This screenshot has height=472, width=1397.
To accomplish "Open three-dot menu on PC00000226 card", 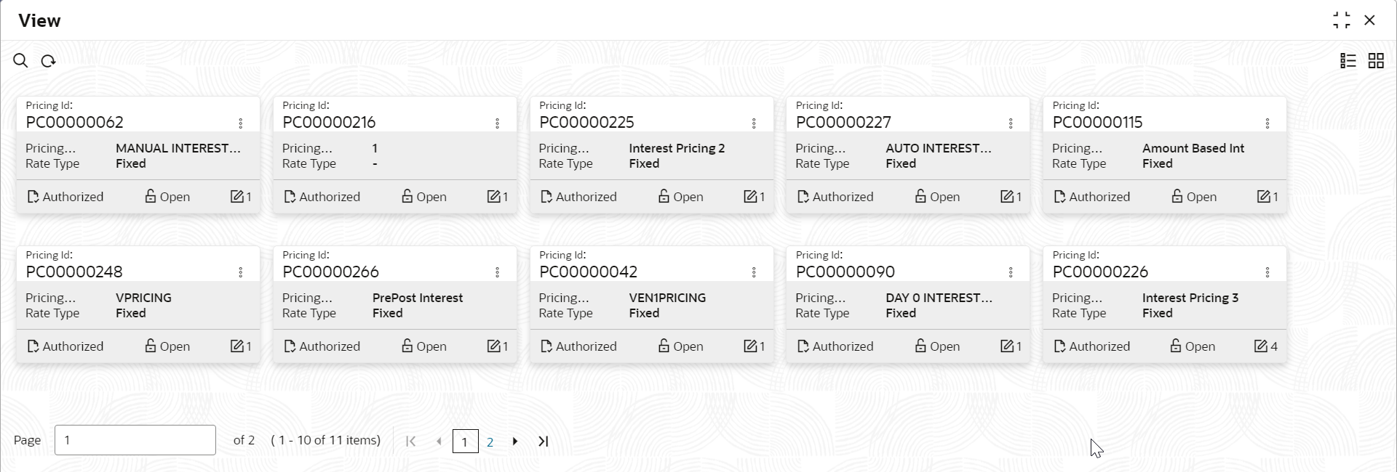I will pos(1267,272).
